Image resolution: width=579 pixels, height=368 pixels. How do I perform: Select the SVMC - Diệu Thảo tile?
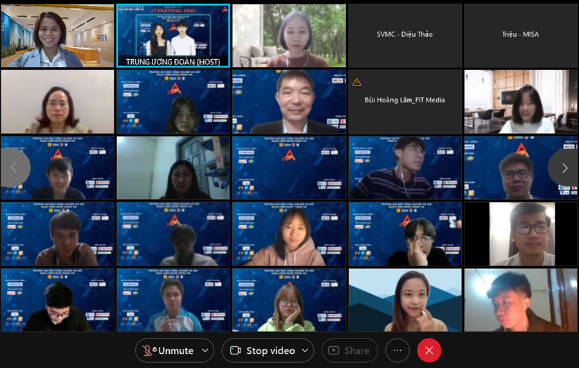pyautogui.click(x=405, y=35)
